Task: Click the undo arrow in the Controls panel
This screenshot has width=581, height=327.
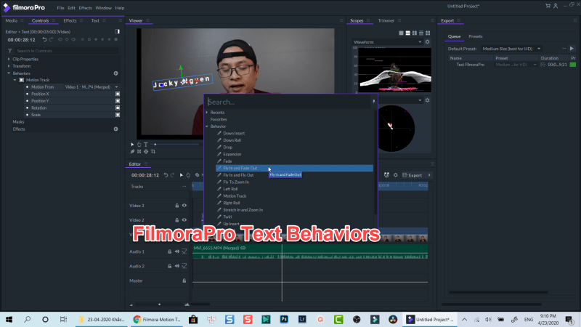Action: coord(44,39)
